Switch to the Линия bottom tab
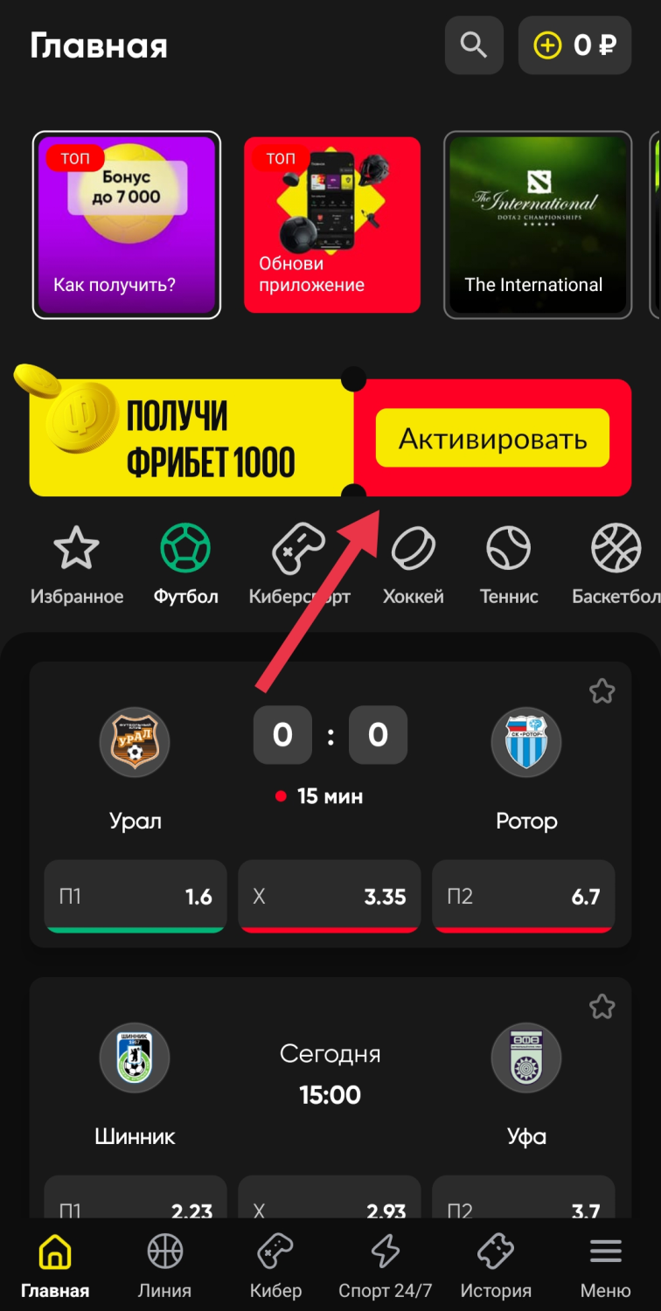The width and height of the screenshot is (661, 1311). coord(165,1266)
